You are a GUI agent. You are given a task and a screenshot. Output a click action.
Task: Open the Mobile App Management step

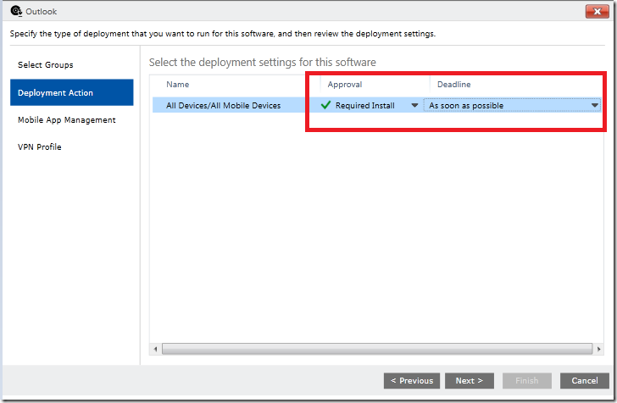pyautogui.click(x=66, y=120)
